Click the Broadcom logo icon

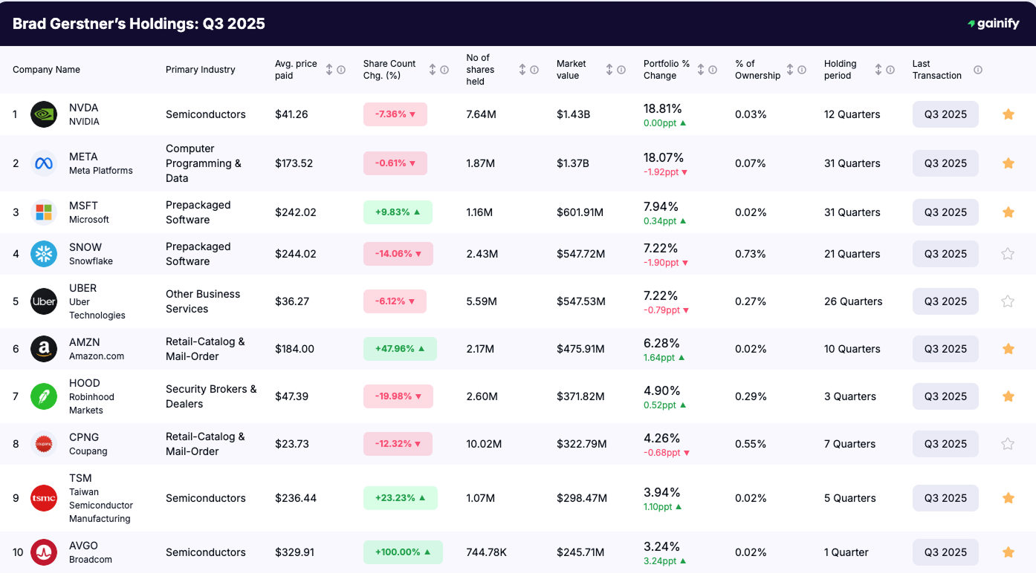pos(43,552)
